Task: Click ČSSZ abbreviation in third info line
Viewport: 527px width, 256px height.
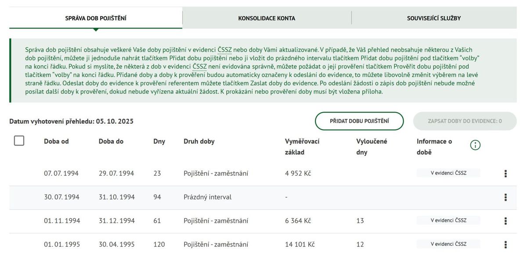Action: click(199, 67)
